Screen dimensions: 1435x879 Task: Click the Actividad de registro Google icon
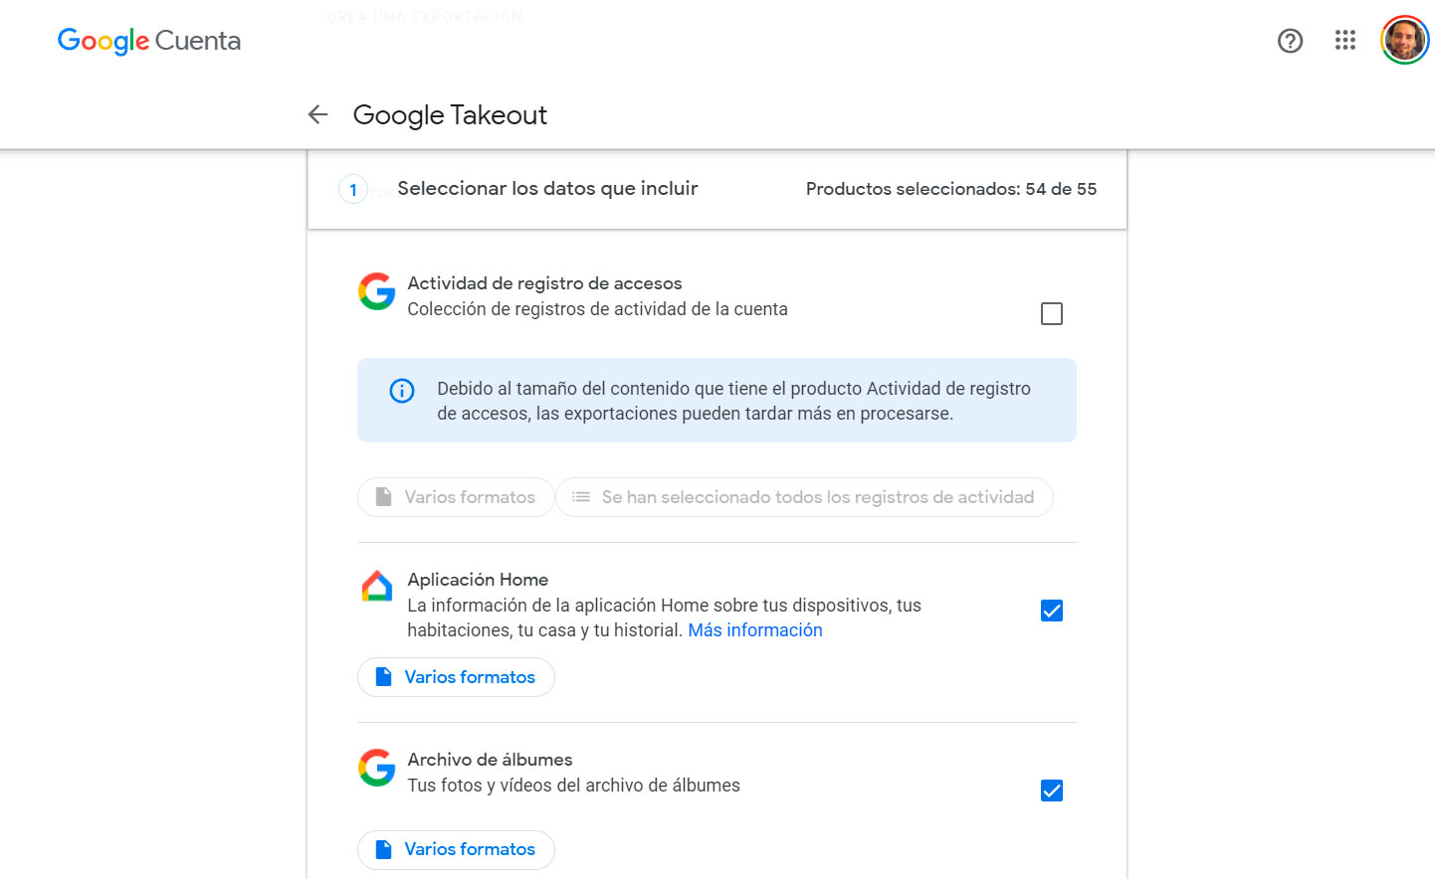[377, 291]
